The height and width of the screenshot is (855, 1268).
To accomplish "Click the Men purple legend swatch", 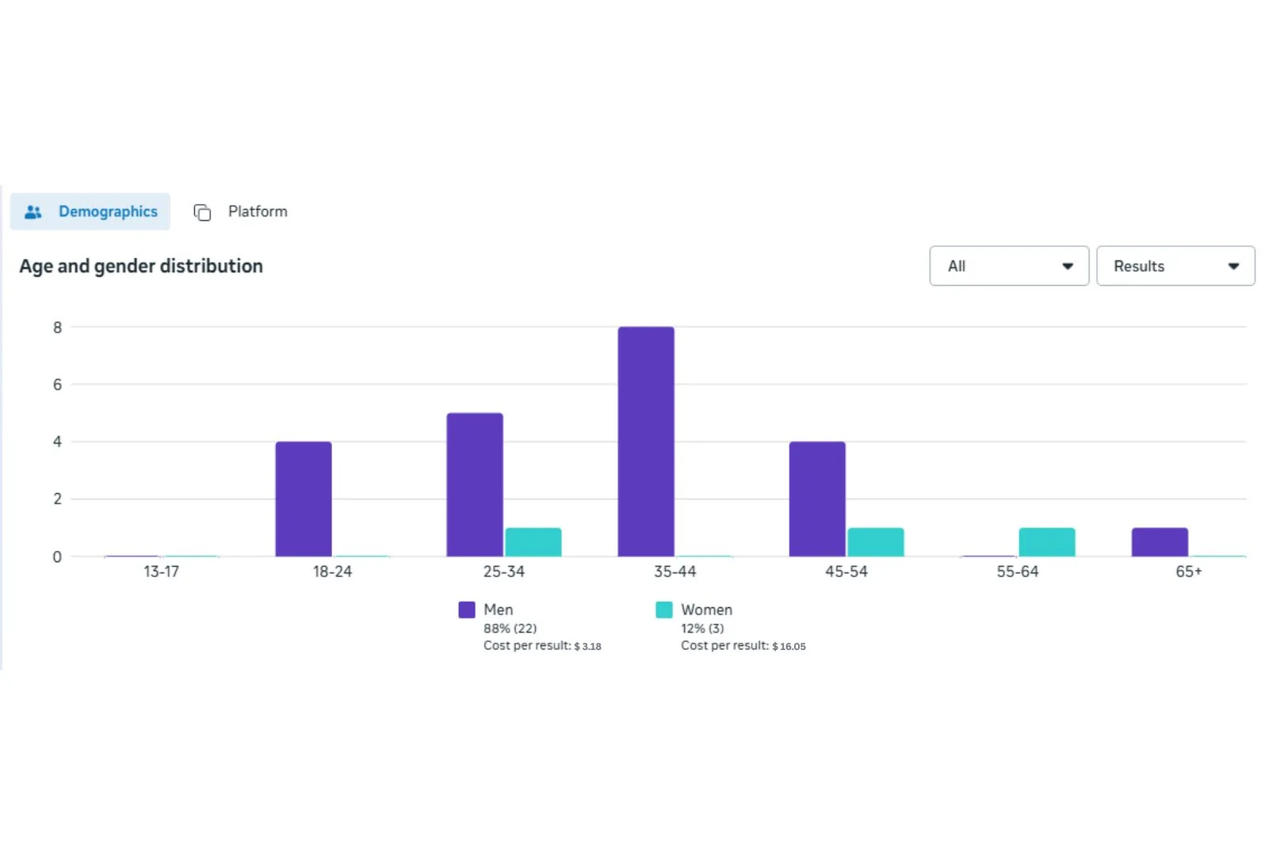I will (x=467, y=610).
